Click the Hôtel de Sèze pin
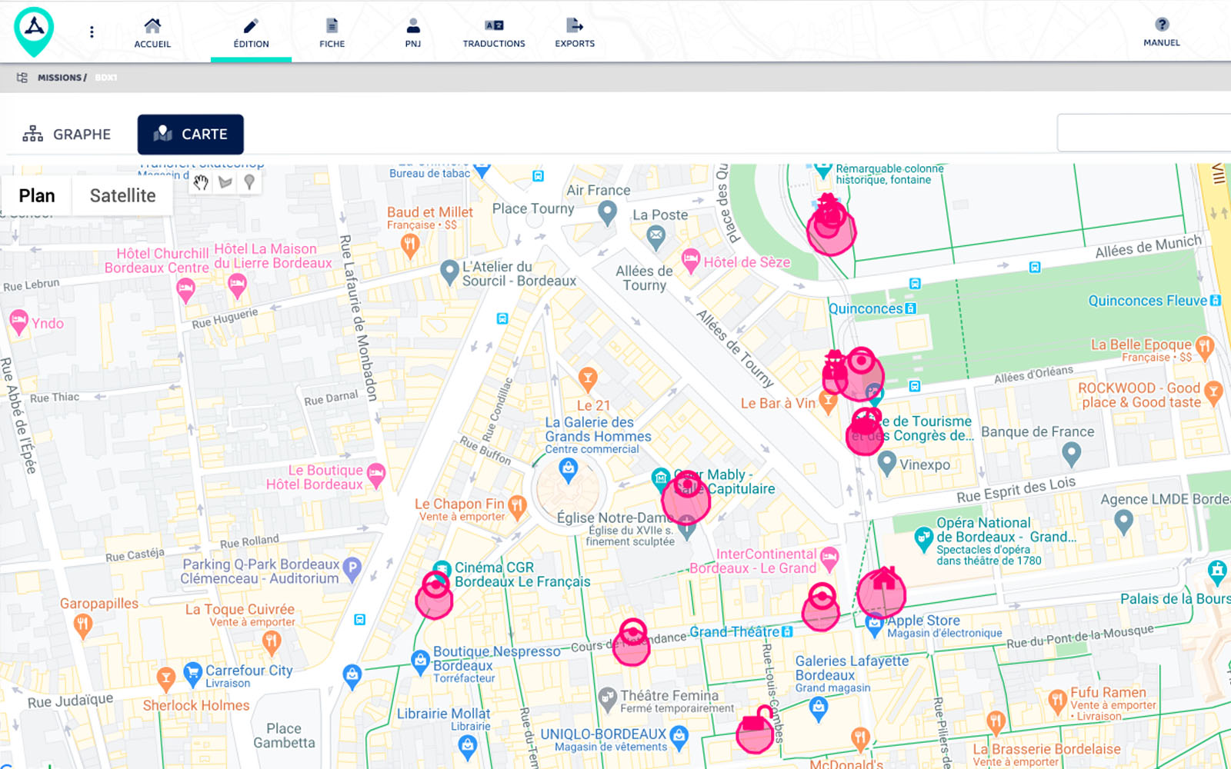 pos(691,261)
